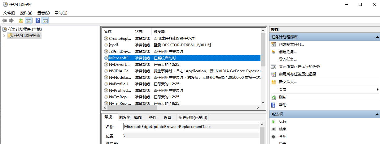The image size is (380, 144).
Task: Click 启用所有任务历史记录 action
Action: click(297, 74)
